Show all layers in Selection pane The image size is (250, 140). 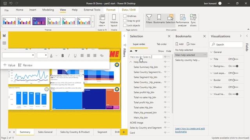(161, 51)
